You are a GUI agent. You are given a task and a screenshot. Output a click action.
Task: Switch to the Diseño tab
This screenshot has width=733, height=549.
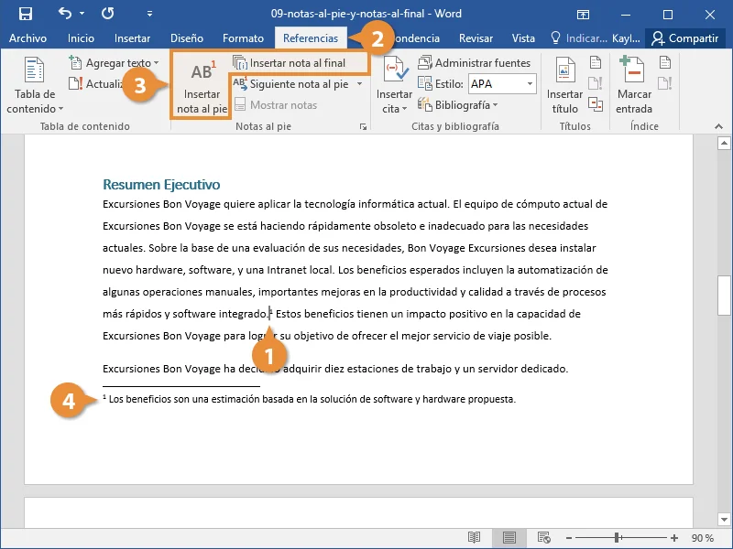pyautogui.click(x=187, y=38)
